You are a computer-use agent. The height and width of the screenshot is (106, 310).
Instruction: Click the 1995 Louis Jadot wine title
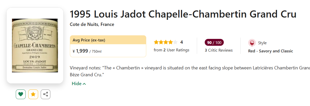click(183, 14)
